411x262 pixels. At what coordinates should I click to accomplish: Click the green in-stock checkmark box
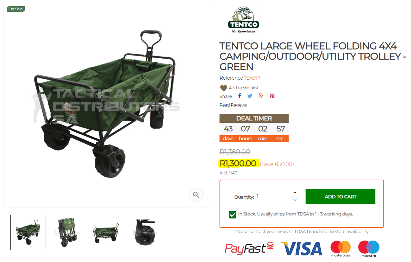pyautogui.click(x=232, y=215)
